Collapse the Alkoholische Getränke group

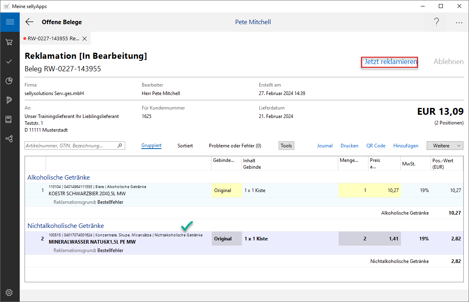pyautogui.click(x=58, y=177)
